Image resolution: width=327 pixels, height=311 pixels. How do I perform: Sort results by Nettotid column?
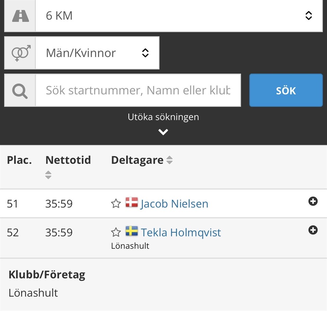(x=48, y=175)
